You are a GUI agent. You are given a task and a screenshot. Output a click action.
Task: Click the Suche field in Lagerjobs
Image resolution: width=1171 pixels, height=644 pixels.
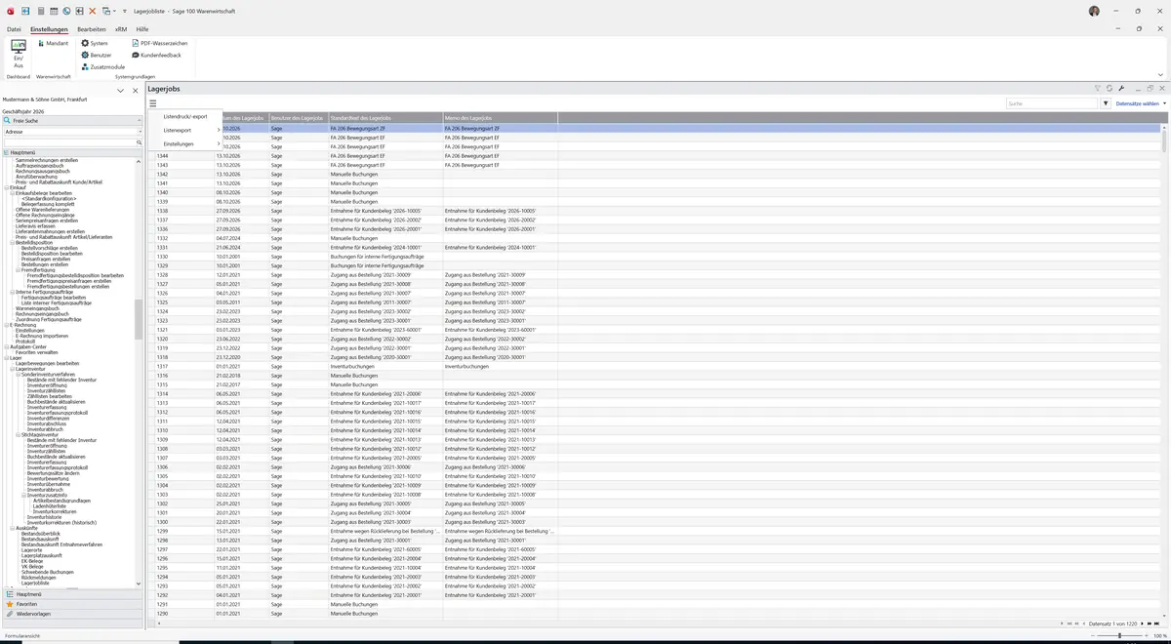pos(1052,103)
